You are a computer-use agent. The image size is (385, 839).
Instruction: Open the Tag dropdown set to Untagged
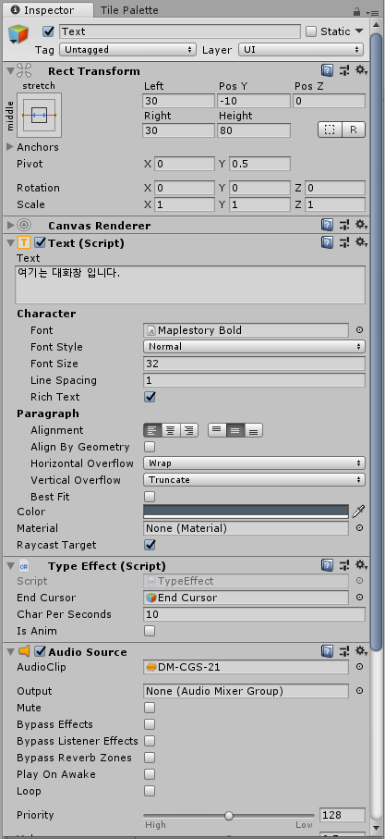(128, 50)
